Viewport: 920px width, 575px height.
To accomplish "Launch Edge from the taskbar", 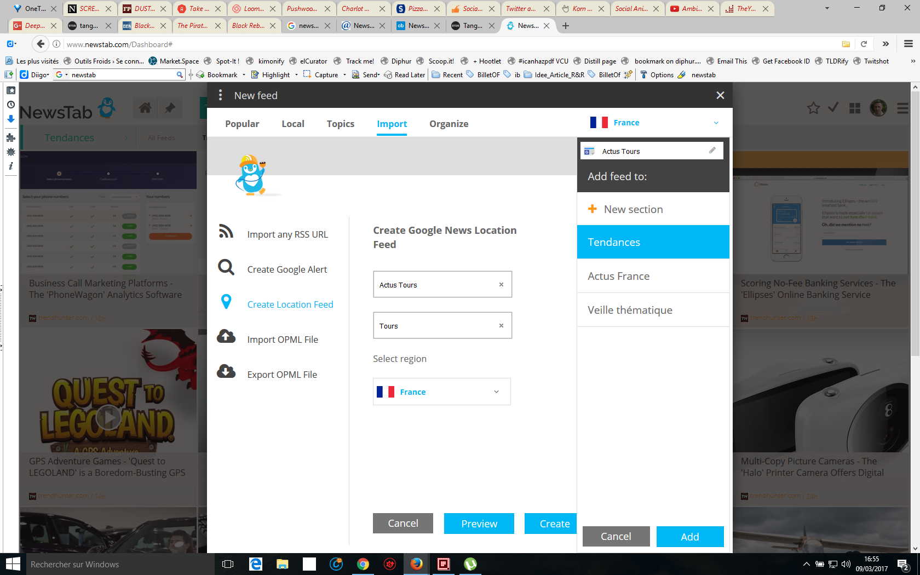I will (x=256, y=564).
